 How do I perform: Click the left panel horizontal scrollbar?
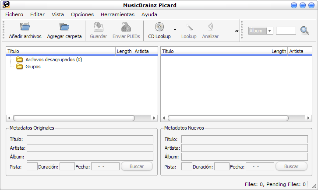[81, 118]
